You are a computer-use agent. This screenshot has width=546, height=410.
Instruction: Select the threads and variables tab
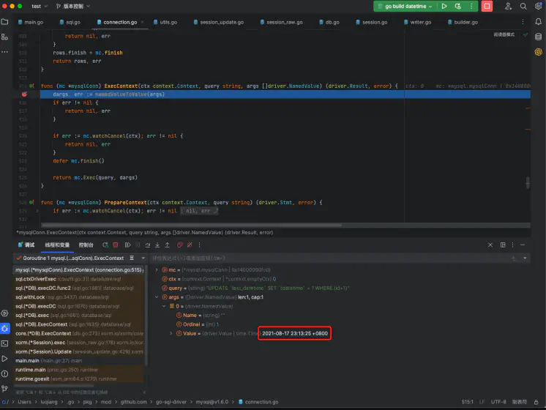point(57,245)
